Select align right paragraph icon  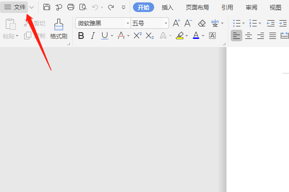click(261, 36)
